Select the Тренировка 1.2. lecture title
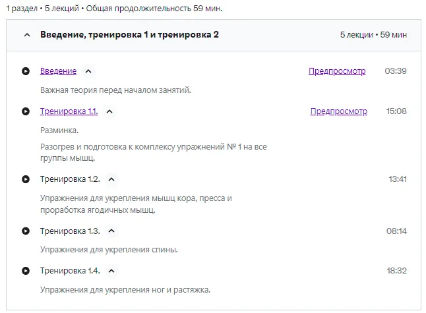 [x=70, y=179]
